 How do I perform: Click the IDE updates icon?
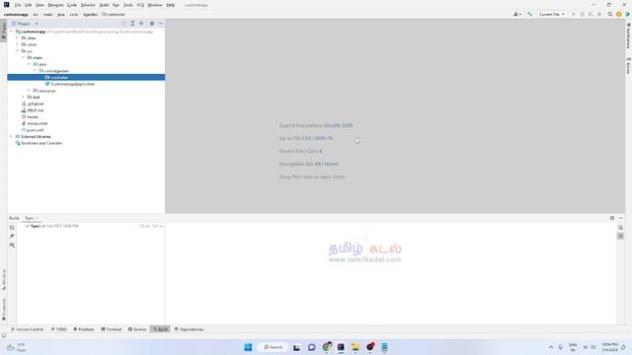(x=619, y=14)
